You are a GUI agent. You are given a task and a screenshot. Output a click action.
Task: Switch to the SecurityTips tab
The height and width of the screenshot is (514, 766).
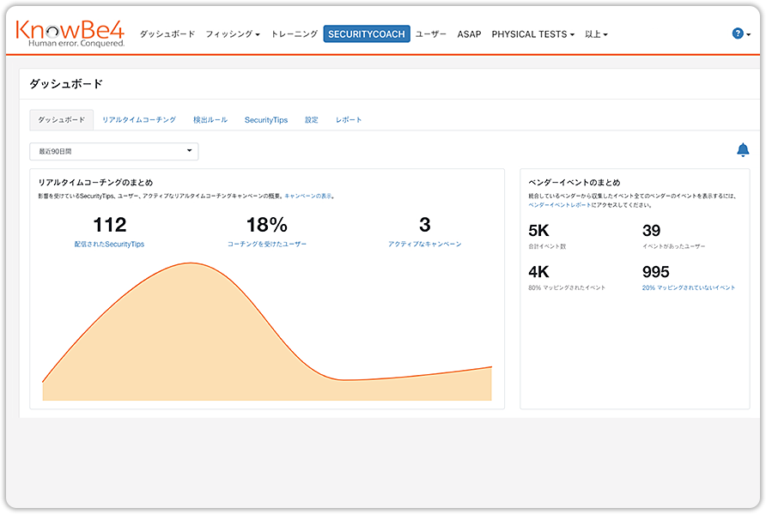tap(265, 119)
